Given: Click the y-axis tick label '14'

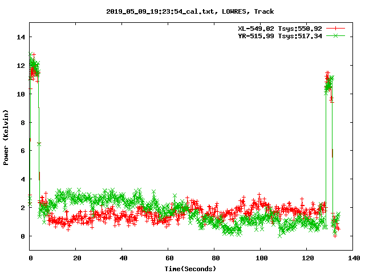Looking at the screenshot, I should 21,37.
